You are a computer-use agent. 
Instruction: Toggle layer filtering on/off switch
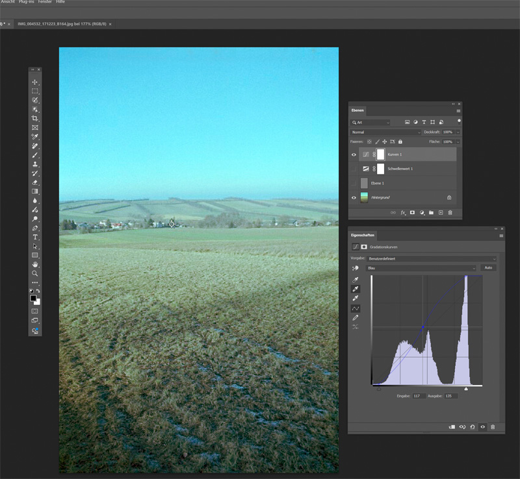(459, 121)
